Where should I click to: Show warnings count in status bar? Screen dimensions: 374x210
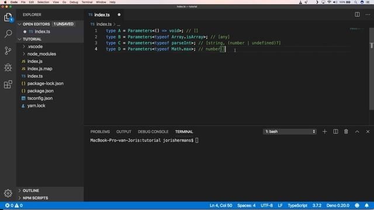(x=19, y=205)
